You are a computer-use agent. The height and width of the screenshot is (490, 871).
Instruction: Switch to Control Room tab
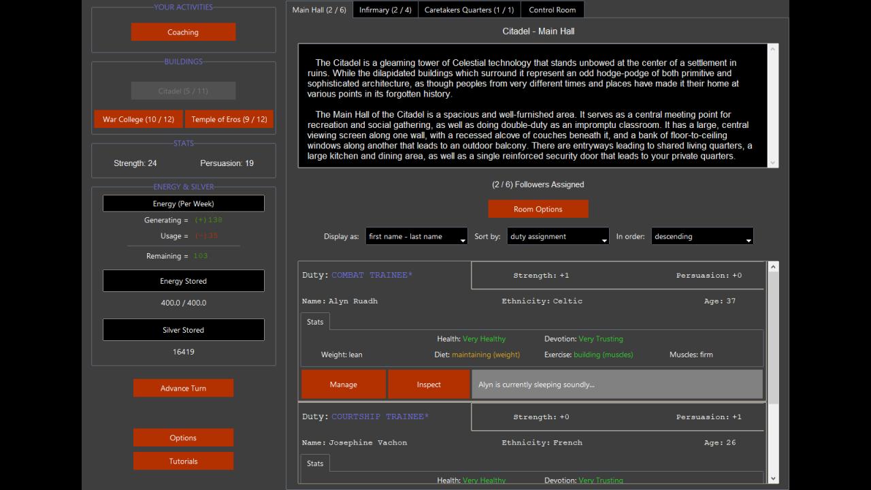tap(552, 10)
